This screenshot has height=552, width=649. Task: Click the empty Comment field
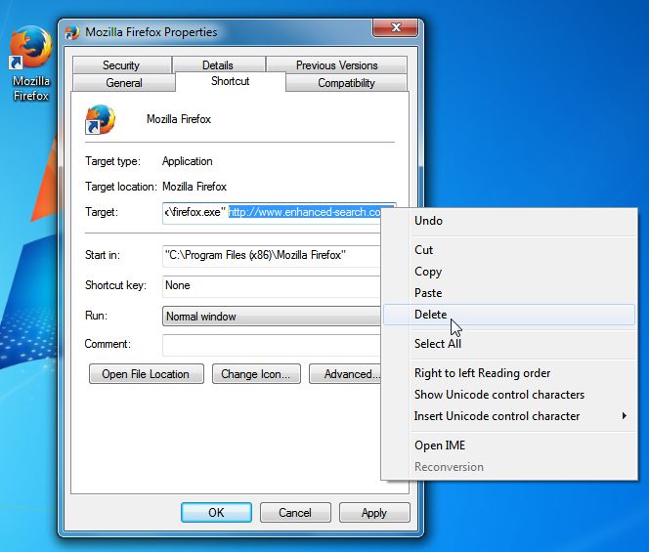(272, 345)
